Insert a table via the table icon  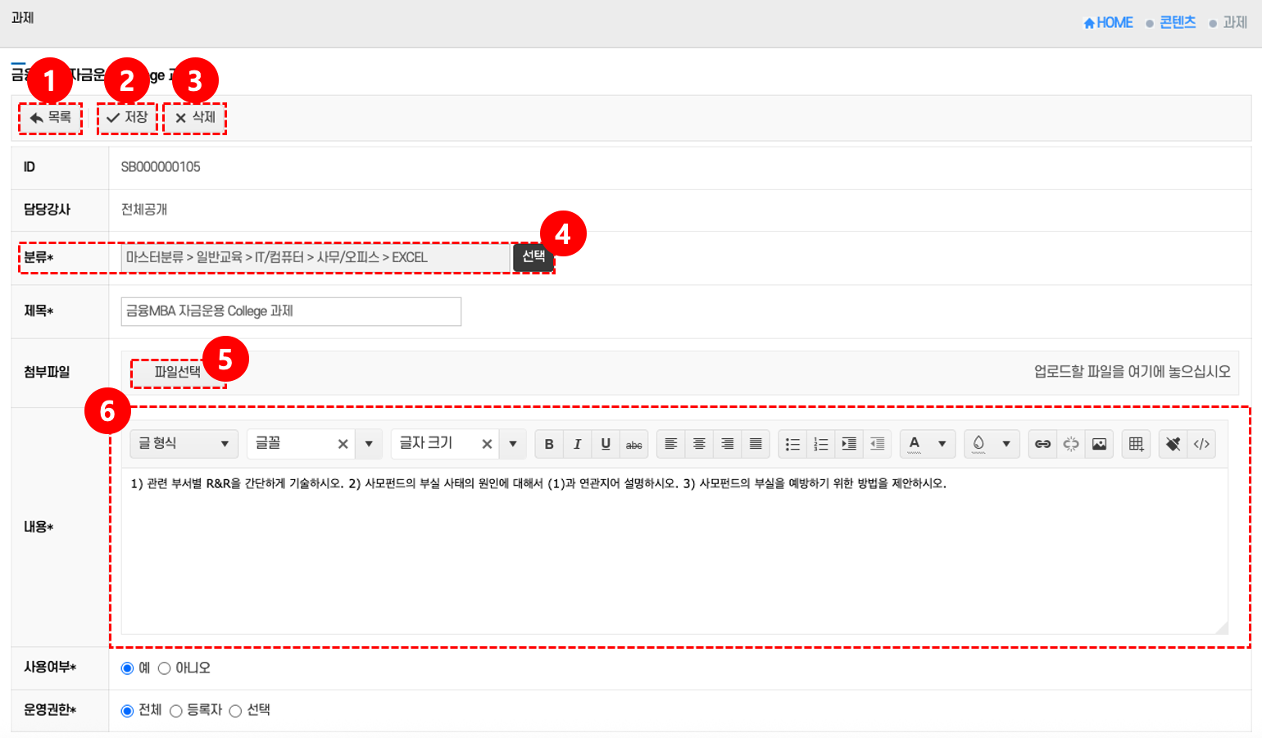1136,444
